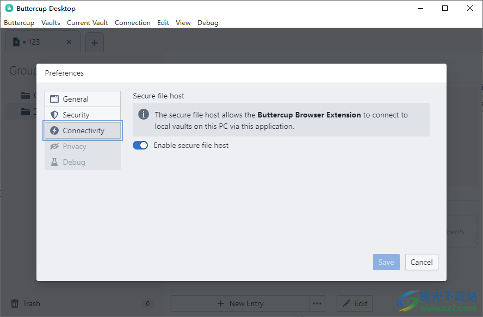Screen dimensions: 483x317
Task: Open the Privacy preferences section
Action: (x=83, y=146)
